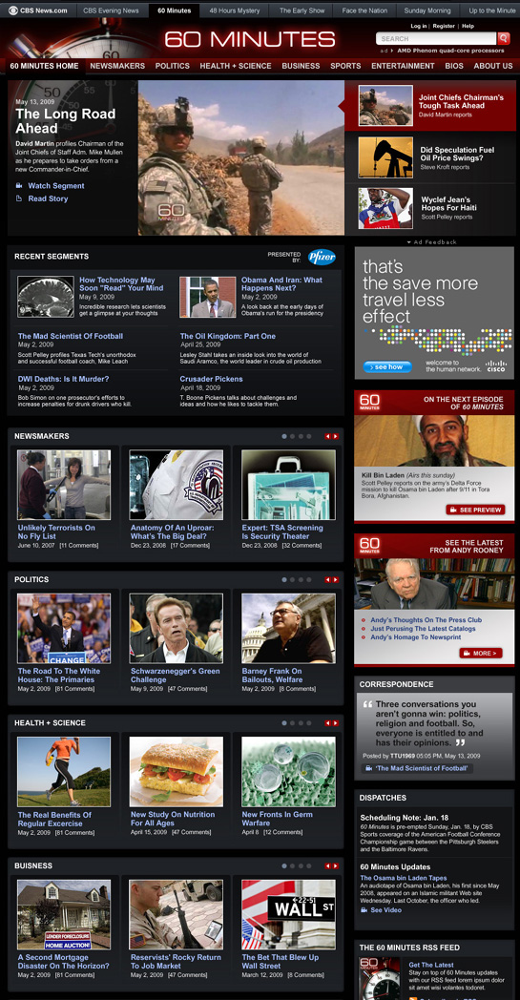Select third pagination dot in Politics

(302, 580)
